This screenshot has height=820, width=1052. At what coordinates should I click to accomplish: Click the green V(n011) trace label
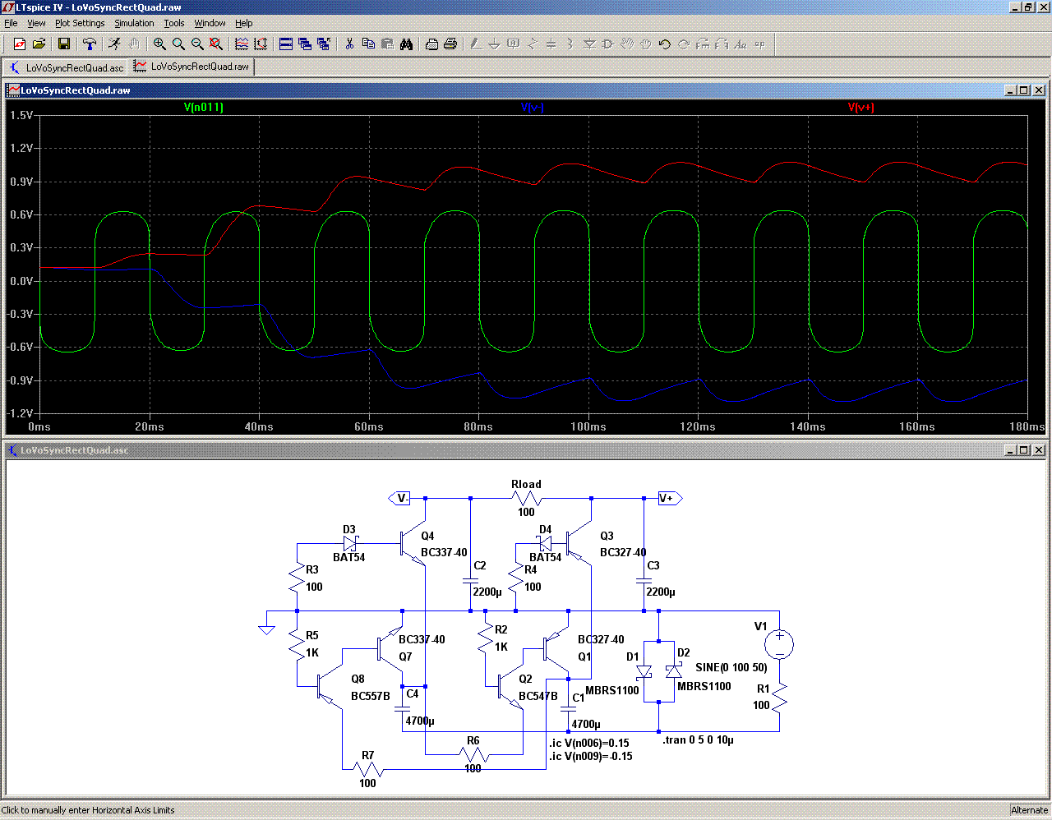[203, 107]
